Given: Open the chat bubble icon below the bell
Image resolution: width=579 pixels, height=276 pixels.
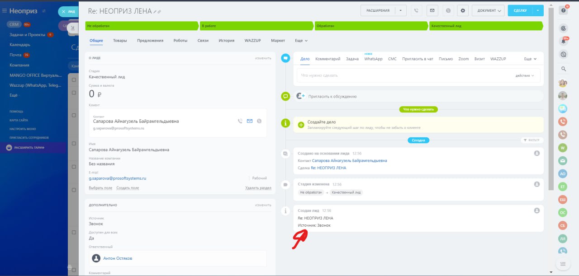Looking at the screenshot, I should [563, 54].
